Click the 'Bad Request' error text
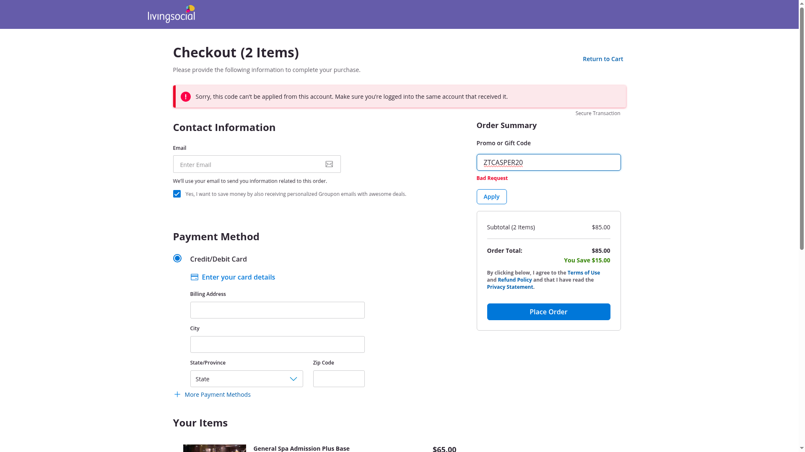This screenshot has width=805, height=452. 492,178
